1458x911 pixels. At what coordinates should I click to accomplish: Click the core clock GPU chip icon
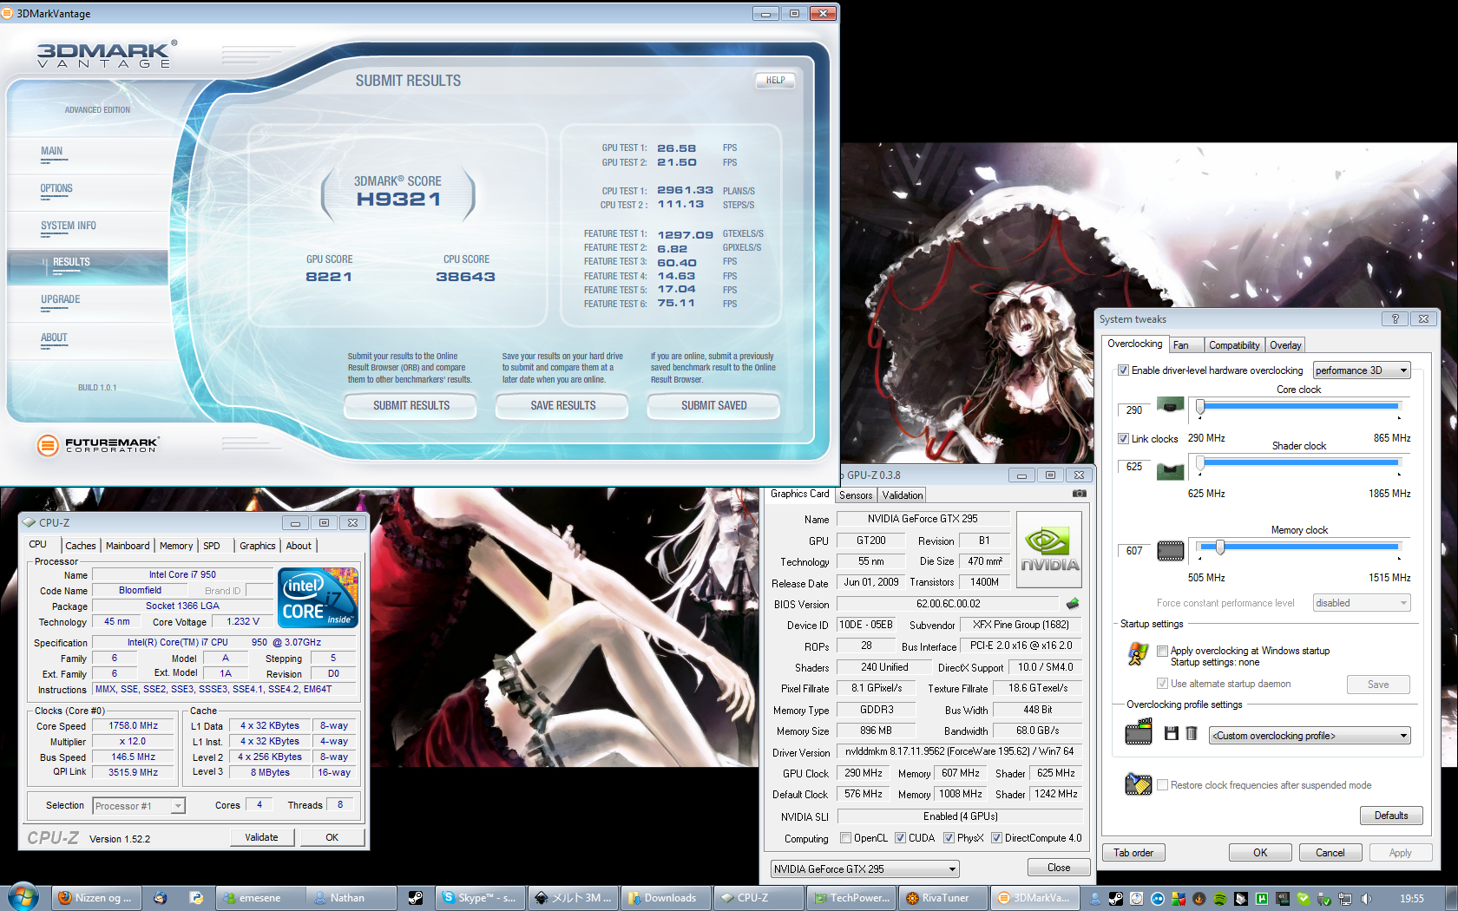click(x=1171, y=404)
